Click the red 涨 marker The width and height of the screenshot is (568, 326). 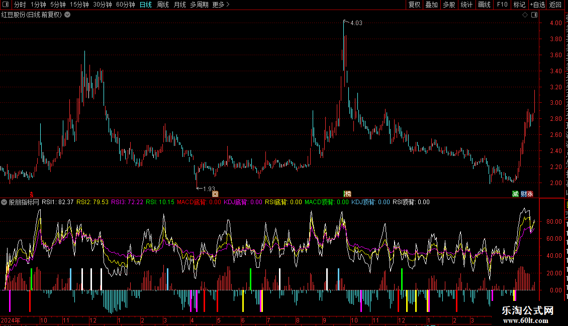click(530, 194)
